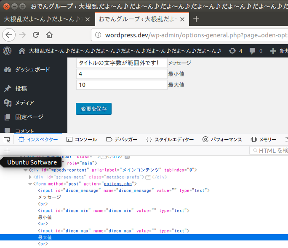Select the 最小値 text node in inspector
Screen dimensions: 288x248
(45, 217)
